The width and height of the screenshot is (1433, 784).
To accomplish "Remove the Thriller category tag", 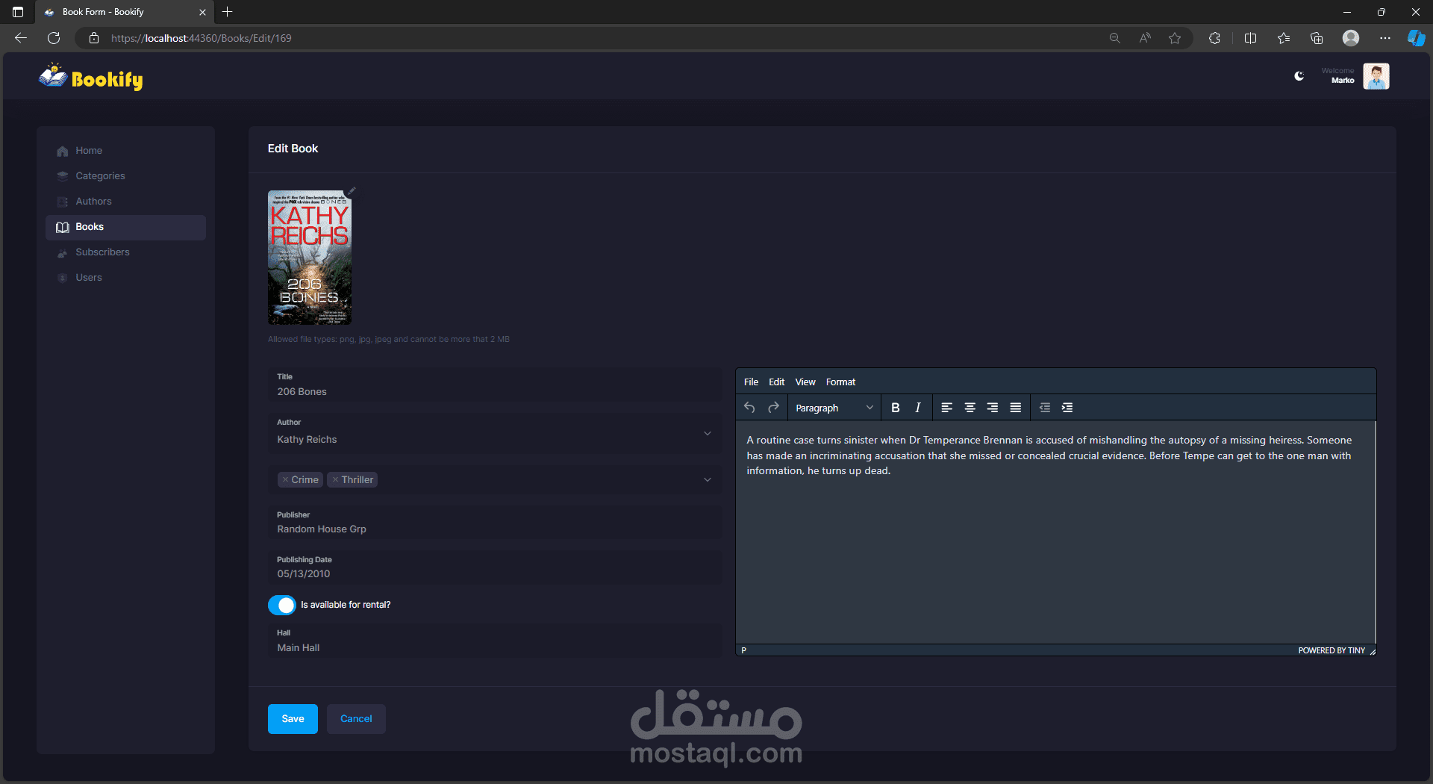I will tap(335, 480).
